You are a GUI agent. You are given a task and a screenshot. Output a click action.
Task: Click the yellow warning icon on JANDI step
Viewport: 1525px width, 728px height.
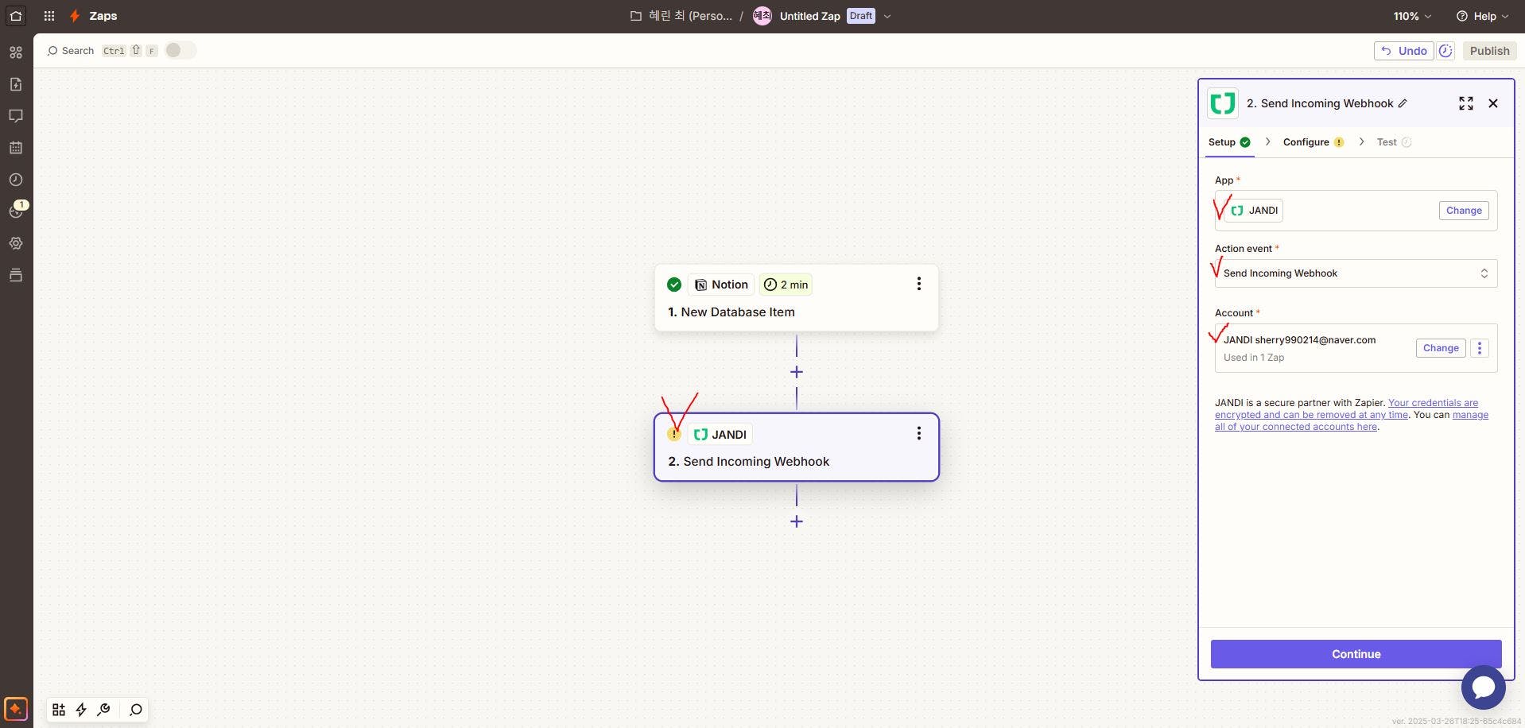point(674,434)
